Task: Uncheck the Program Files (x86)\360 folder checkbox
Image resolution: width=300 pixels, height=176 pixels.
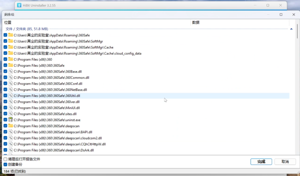Action: click(x=5, y=59)
